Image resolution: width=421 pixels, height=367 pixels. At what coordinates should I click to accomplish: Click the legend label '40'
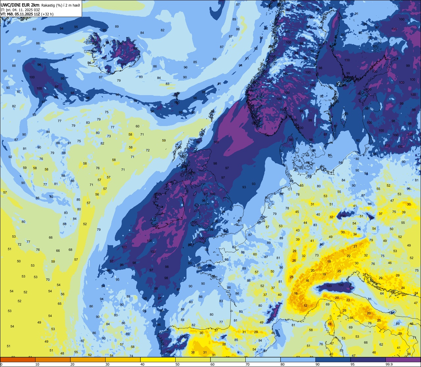[x=142, y=364]
